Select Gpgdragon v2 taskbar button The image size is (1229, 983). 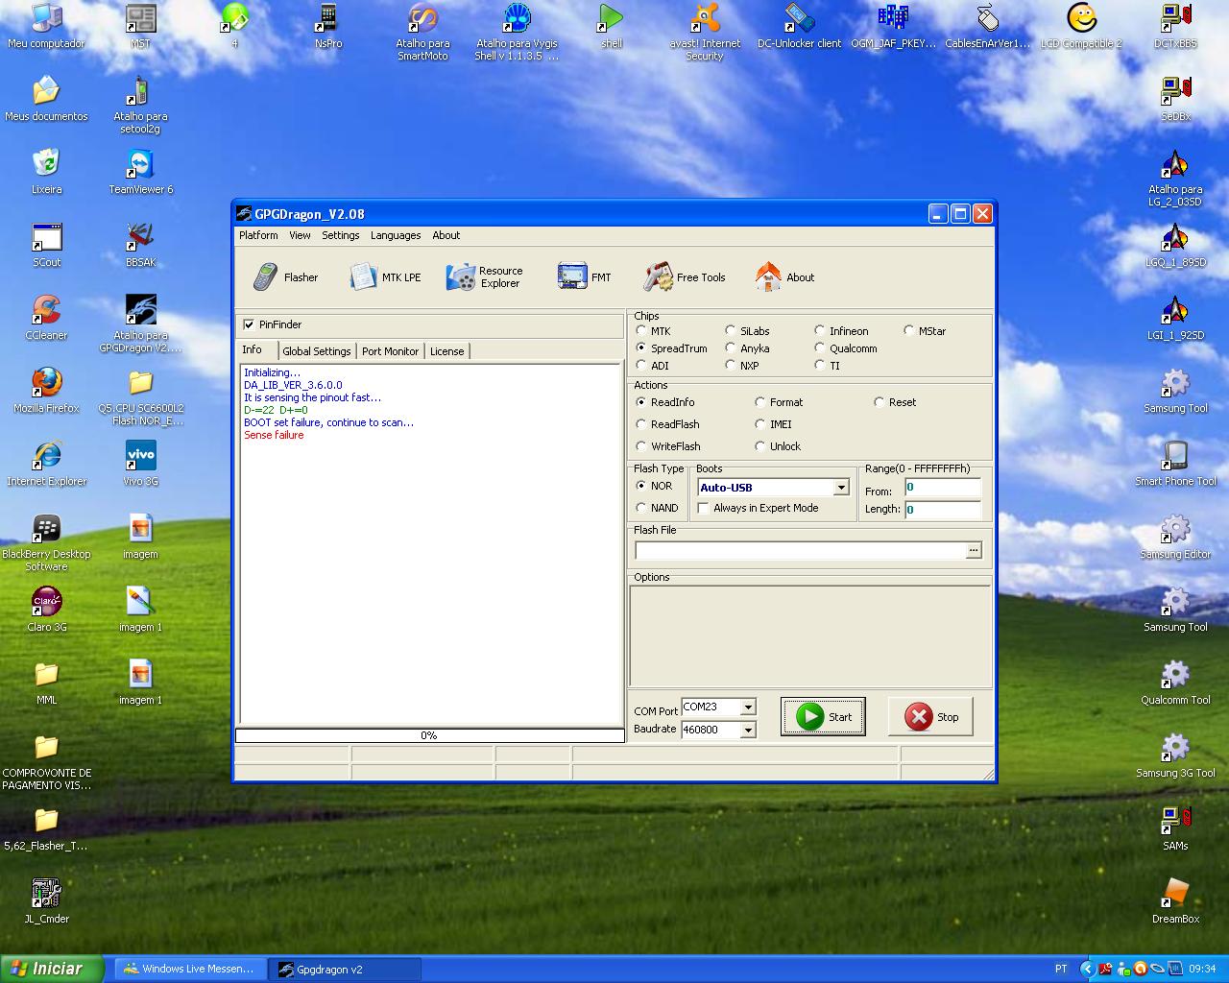344,969
